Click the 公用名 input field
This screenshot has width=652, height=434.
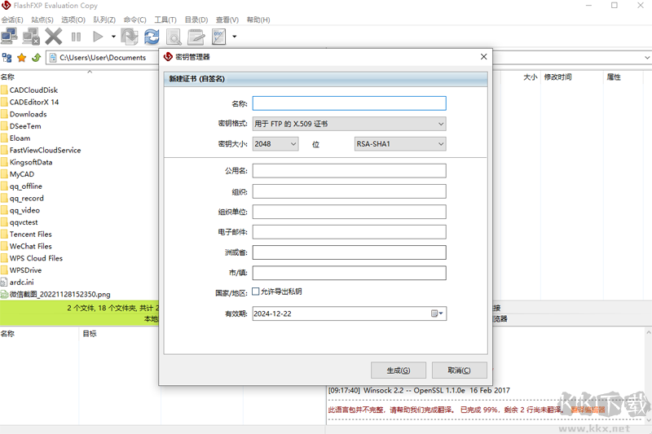pos(350,171)
